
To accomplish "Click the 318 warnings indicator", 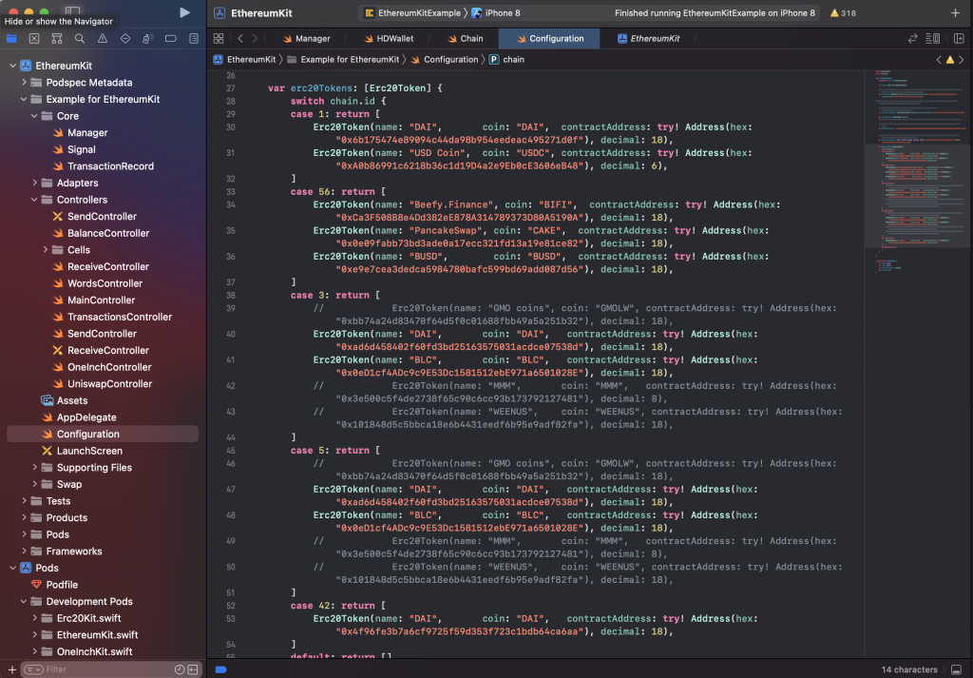I will [x=843, y=13].
